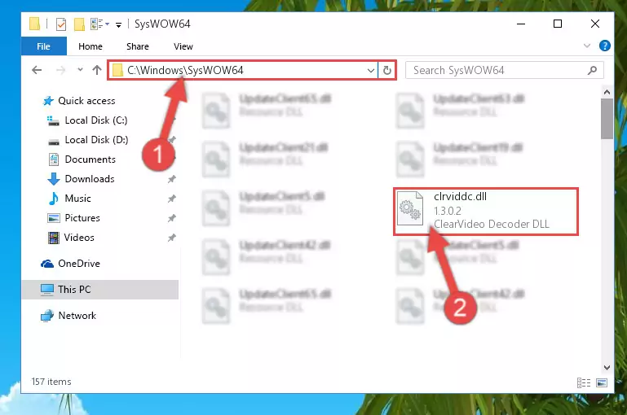
Task: Switch to Details view icon in status bar
Action: click(584, 382)
